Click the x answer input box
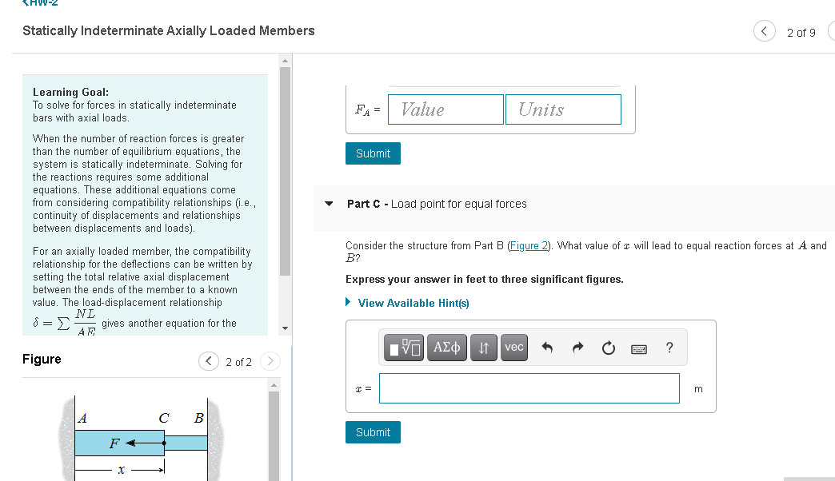This screenshot has width=835, height=481. click(529, 388)
